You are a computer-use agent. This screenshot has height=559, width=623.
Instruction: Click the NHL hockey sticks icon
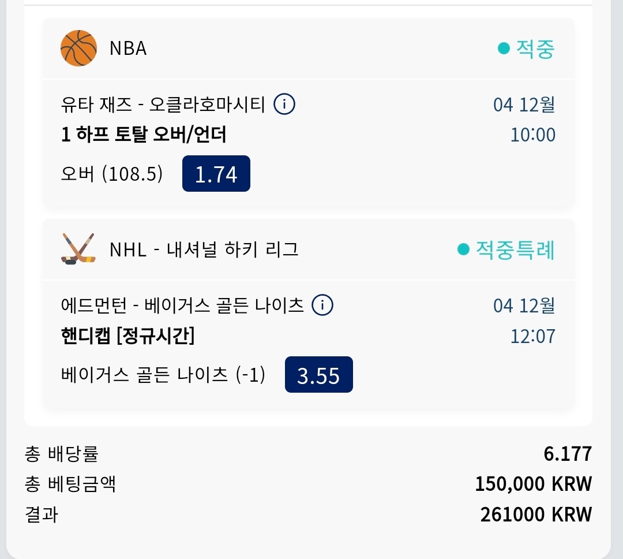click(78, 249)
